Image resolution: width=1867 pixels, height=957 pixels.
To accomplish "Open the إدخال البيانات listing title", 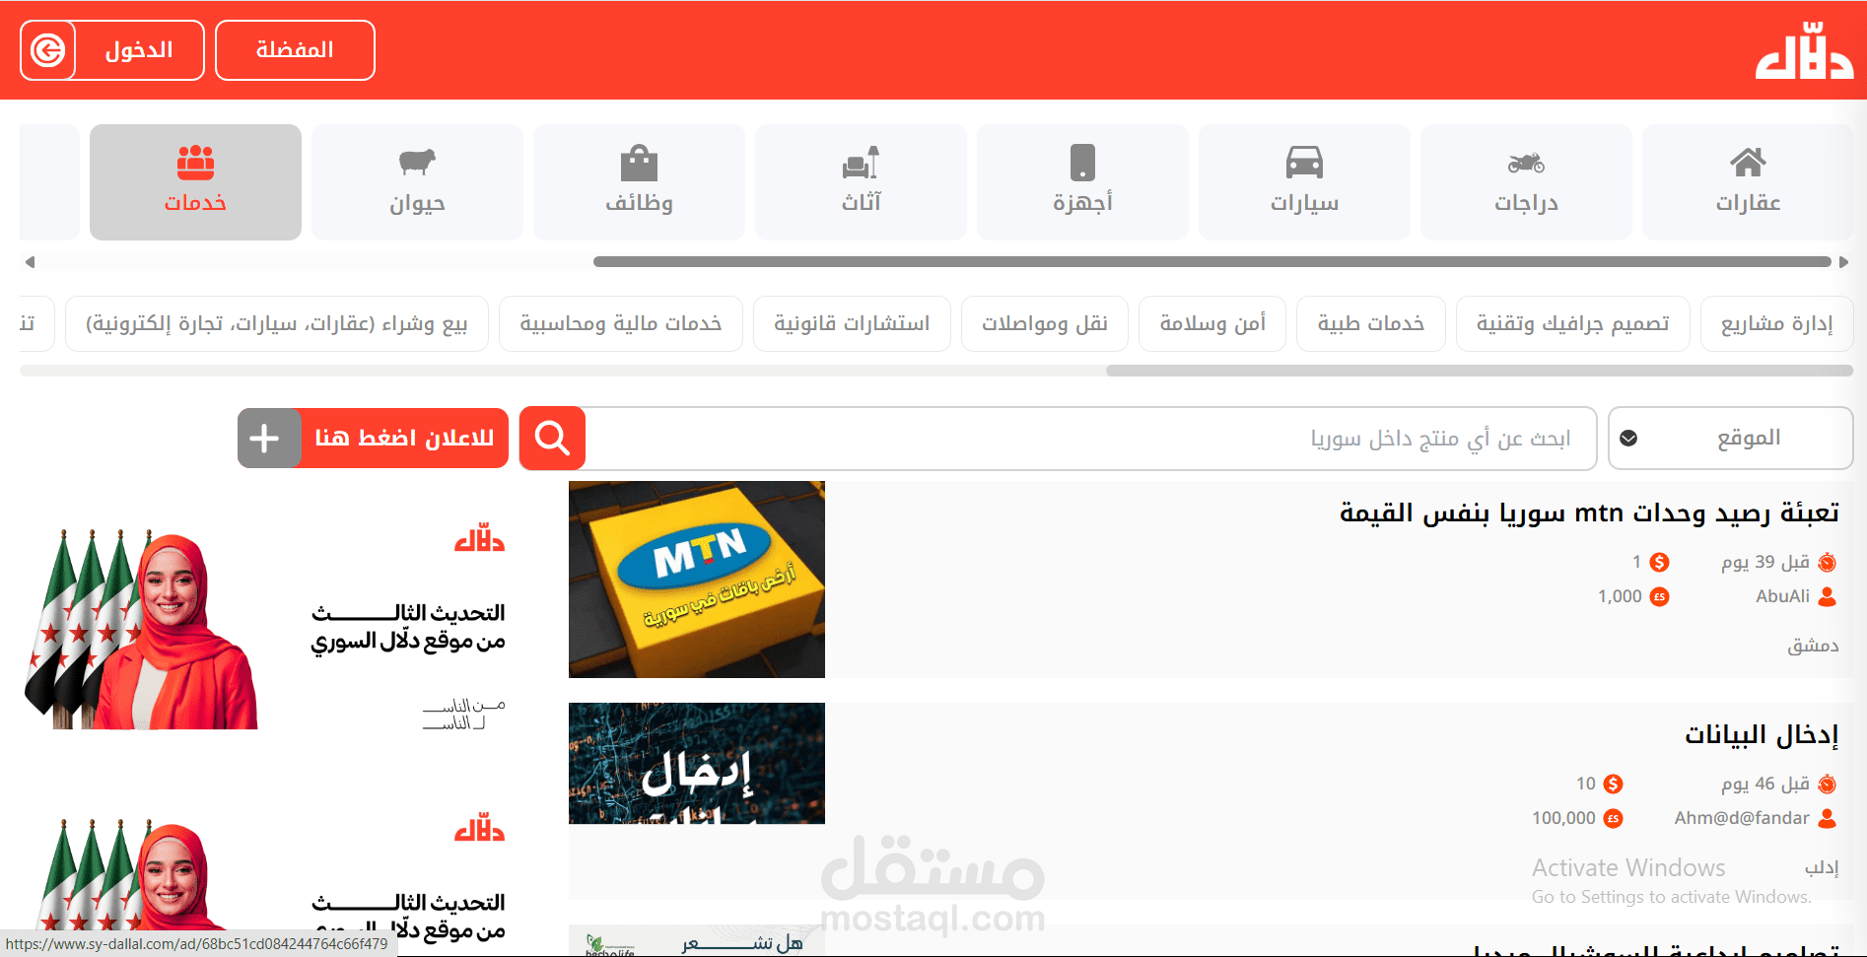I will click(x=1762, y=734).
